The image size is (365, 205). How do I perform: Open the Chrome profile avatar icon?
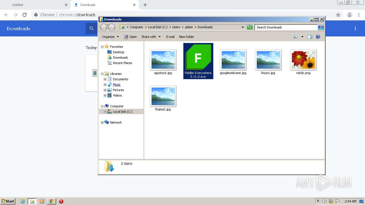pyautogui.click(x=349, y=15)
